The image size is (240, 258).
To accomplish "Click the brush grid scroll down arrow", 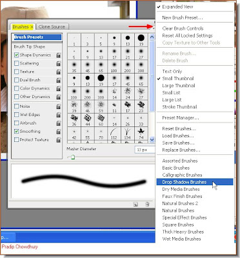I will coord(152,139).
